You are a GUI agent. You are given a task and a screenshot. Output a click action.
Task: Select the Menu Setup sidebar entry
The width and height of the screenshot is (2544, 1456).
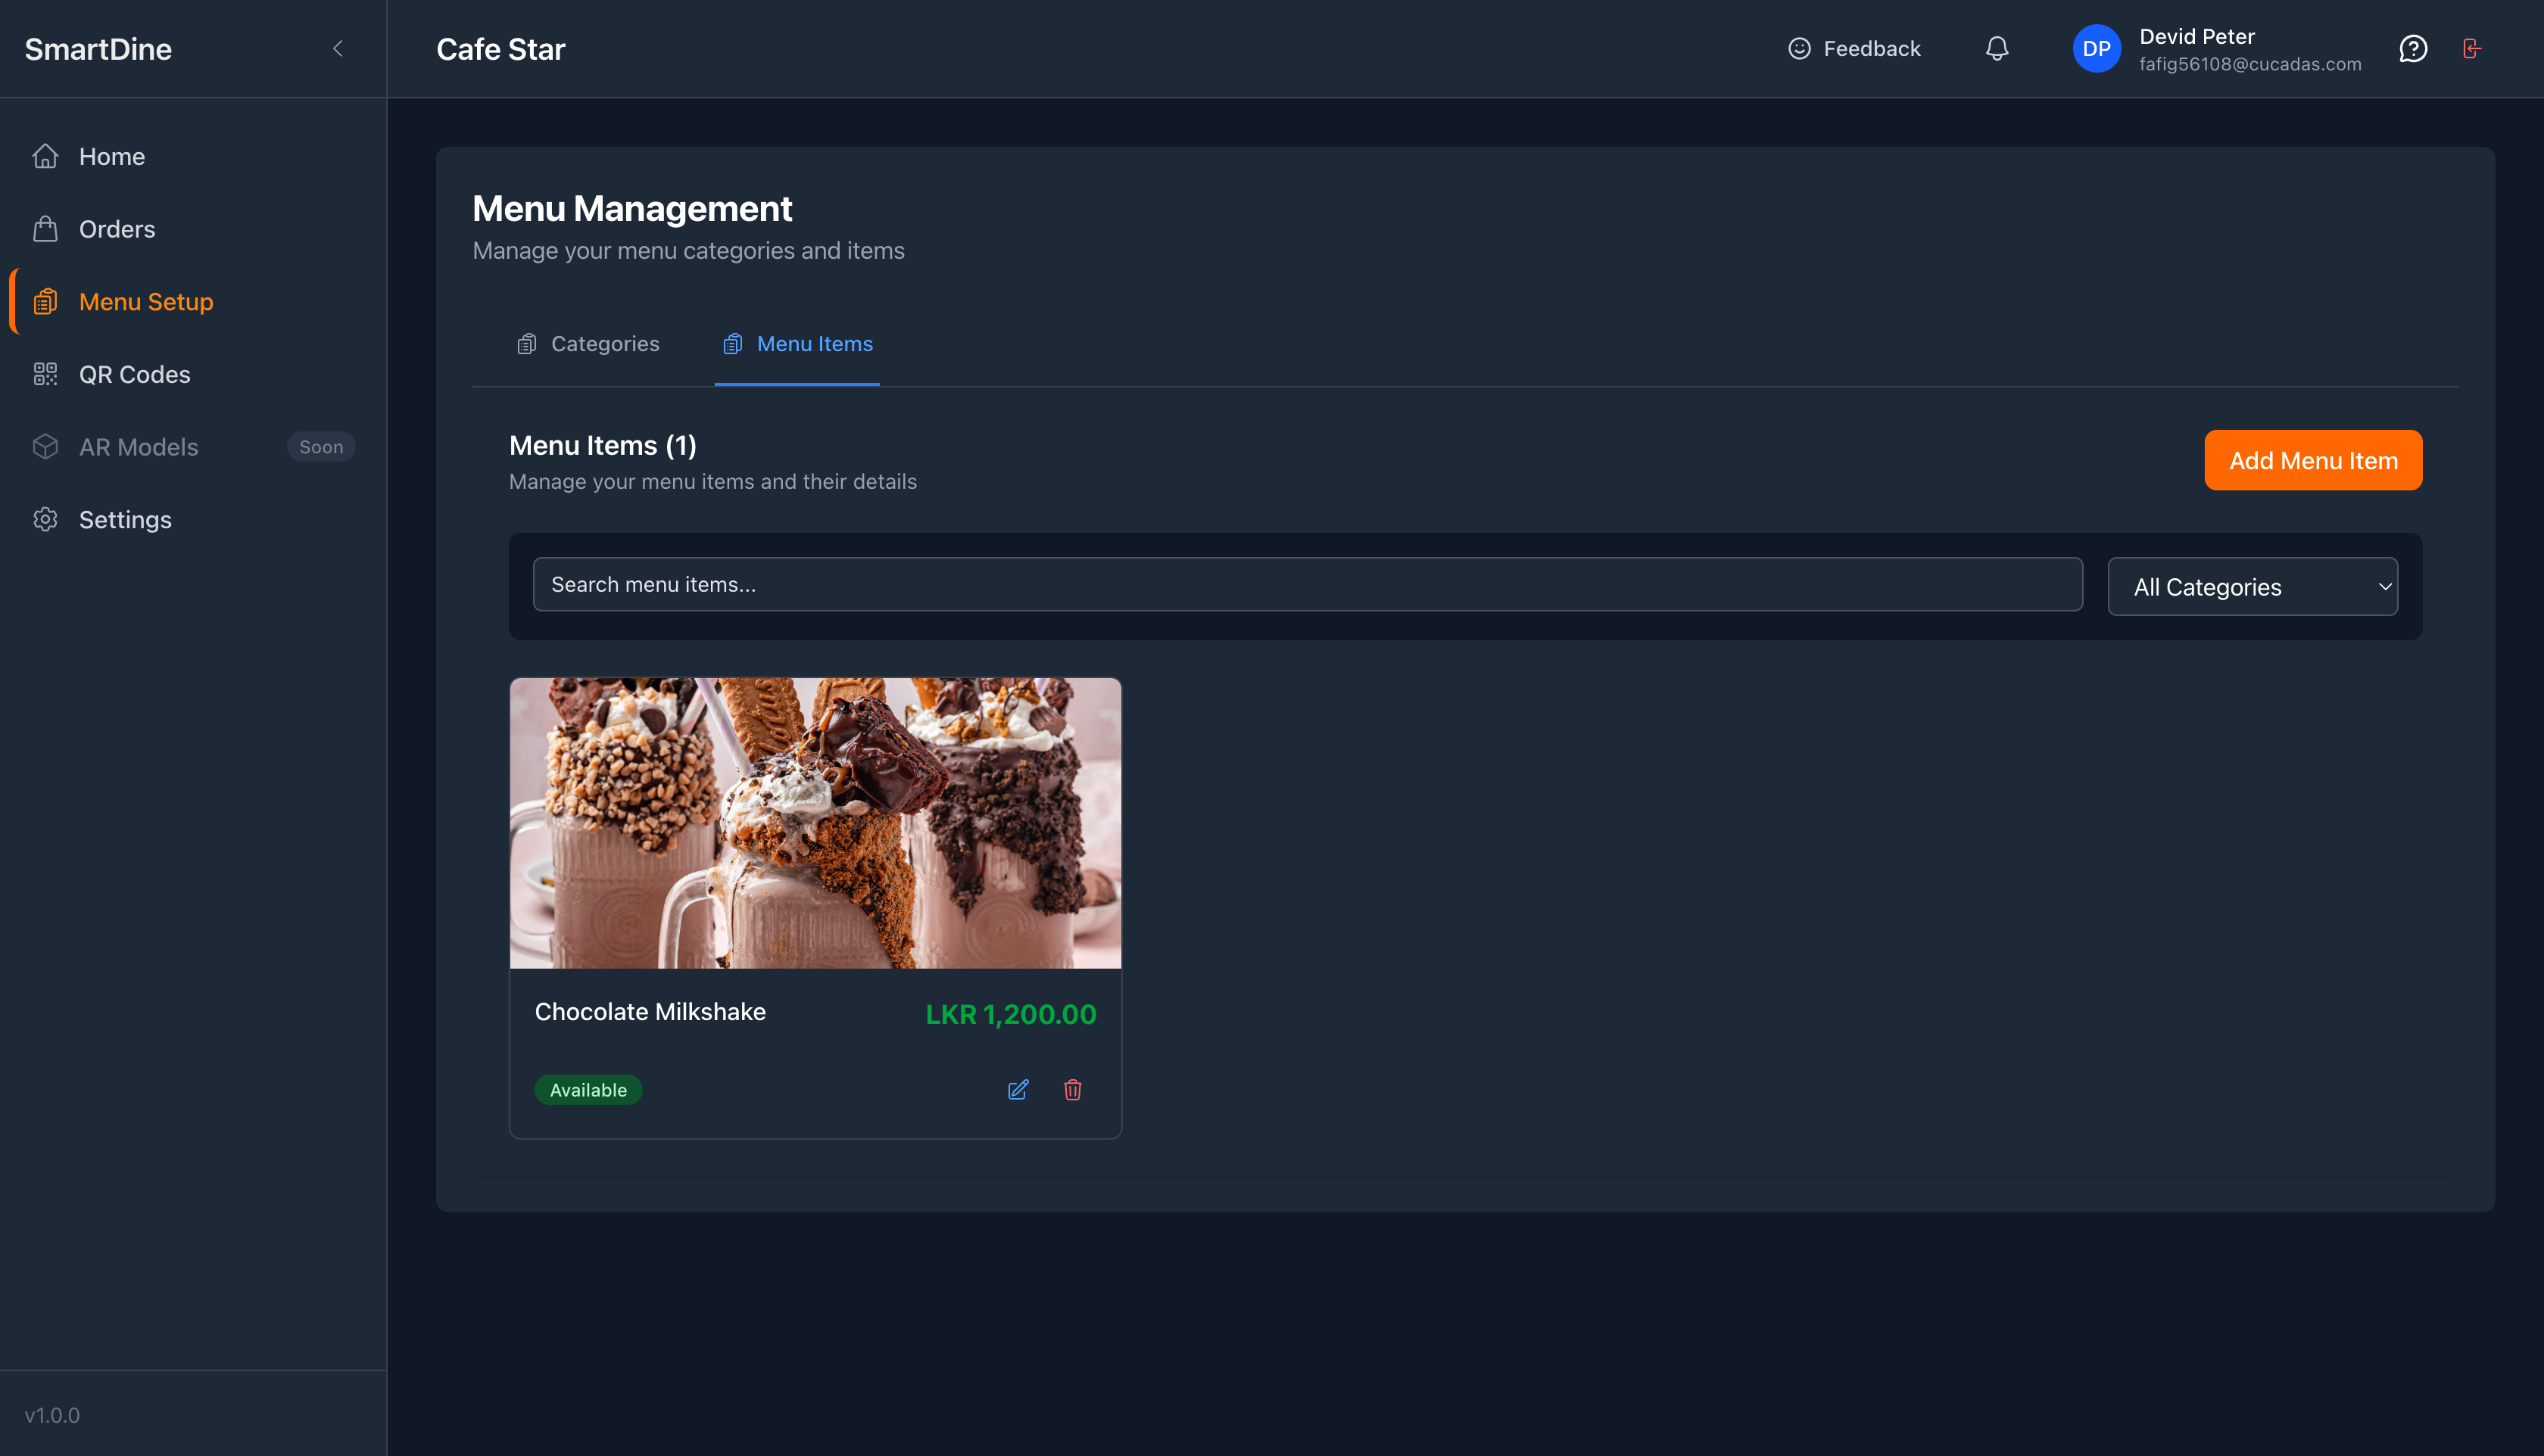click(145, 301)
